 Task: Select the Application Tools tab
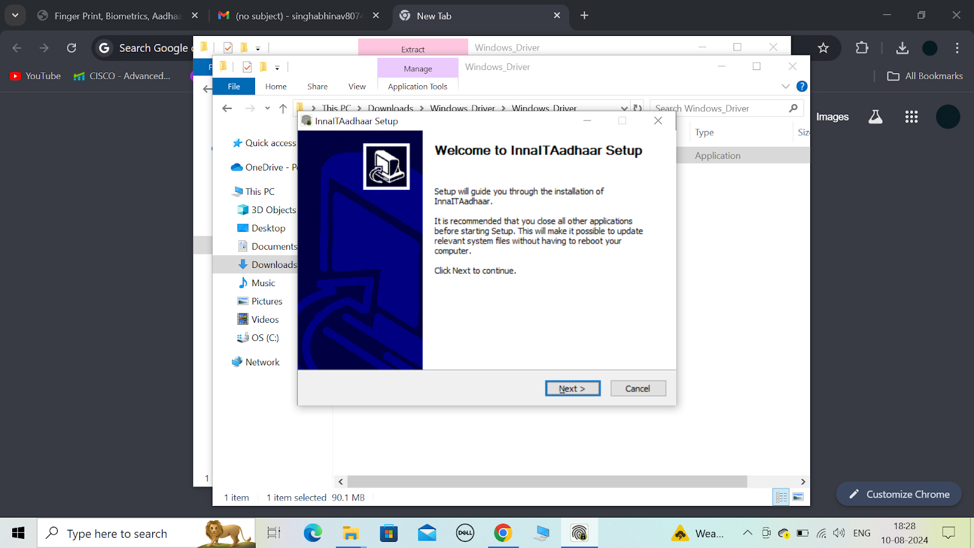pos(418,86)
